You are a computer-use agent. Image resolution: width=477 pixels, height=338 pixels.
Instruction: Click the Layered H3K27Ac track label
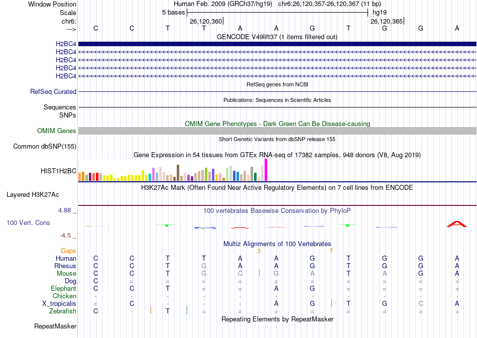pyautogui.click(x=33, y=195)
